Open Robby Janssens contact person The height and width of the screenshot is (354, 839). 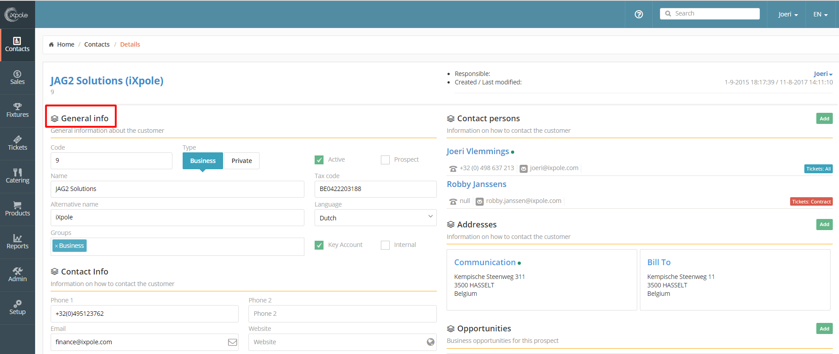coord(476,184)
